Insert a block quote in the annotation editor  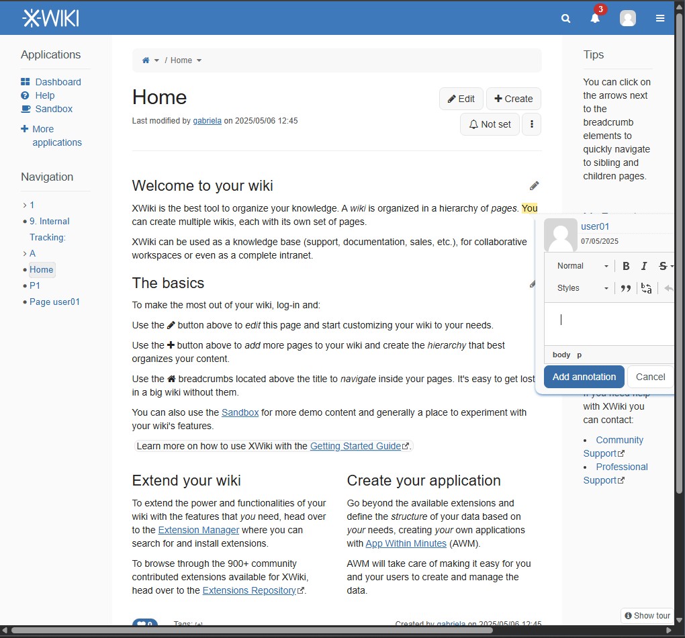tap(626, 288)
